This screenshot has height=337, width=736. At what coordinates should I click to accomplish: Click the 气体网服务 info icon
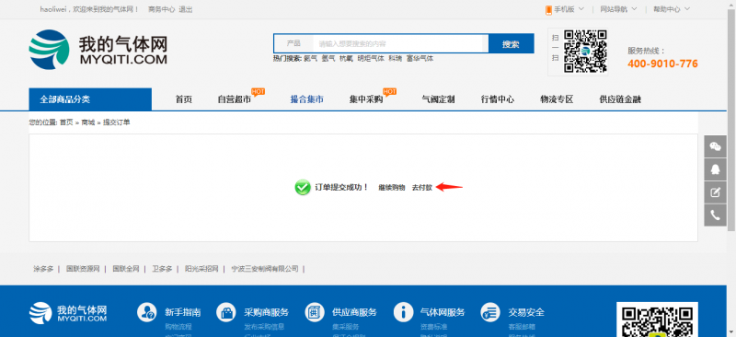click(403, 311)
